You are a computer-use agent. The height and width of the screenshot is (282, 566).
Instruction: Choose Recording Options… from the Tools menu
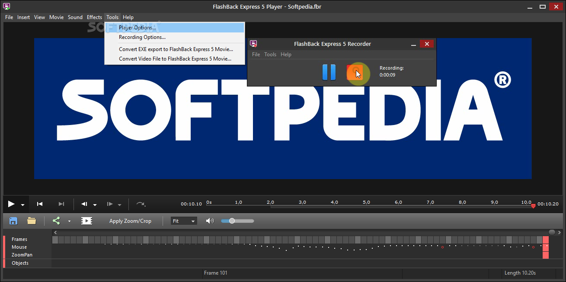(x=175, y=37)
